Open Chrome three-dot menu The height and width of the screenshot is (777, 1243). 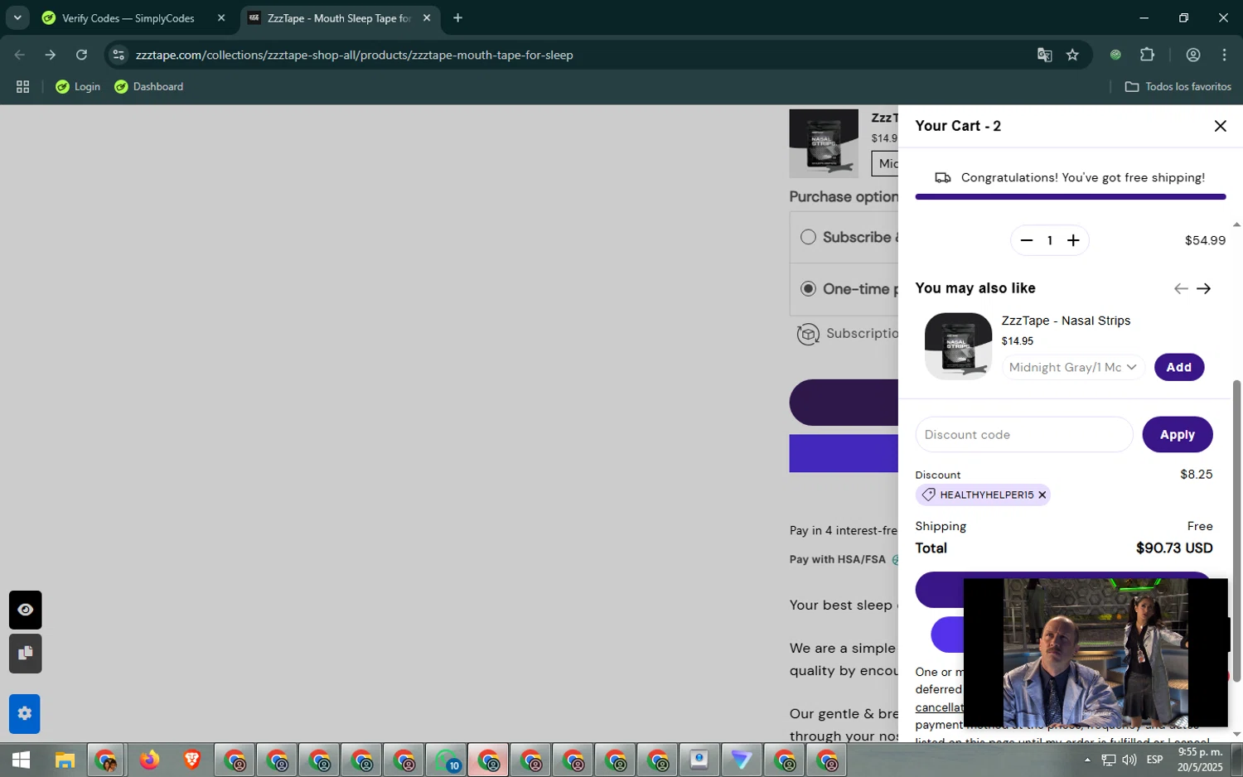[x=1224, y=55]
